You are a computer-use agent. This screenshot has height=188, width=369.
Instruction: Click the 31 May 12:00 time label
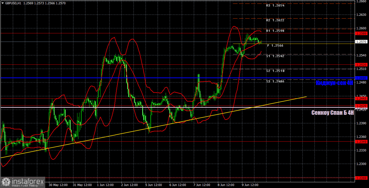click(x=82, y=185)
